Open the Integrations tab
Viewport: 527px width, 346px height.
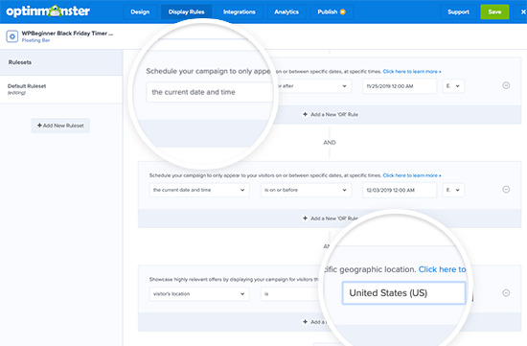click(240, 12)
